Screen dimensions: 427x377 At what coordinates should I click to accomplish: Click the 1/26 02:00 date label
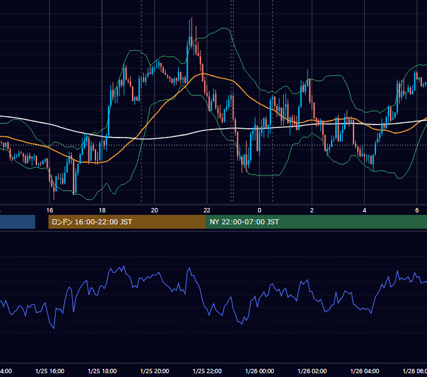[312, 371]
